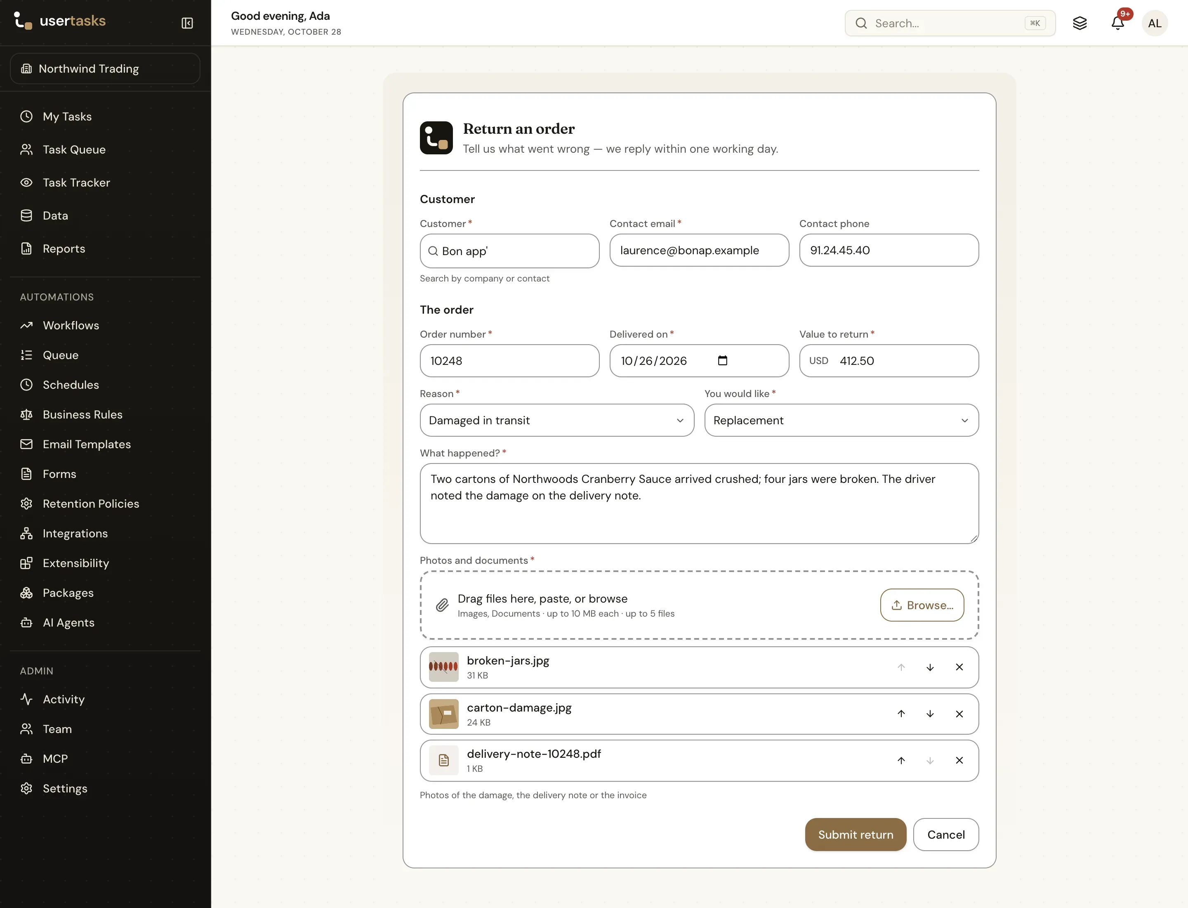Screen dimensions: 1188x908
Task: Click the Order number field
Action: (509, 360)
